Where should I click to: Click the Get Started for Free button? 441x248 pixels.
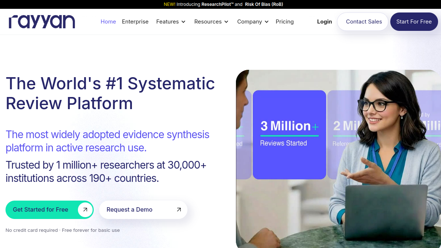50,210
